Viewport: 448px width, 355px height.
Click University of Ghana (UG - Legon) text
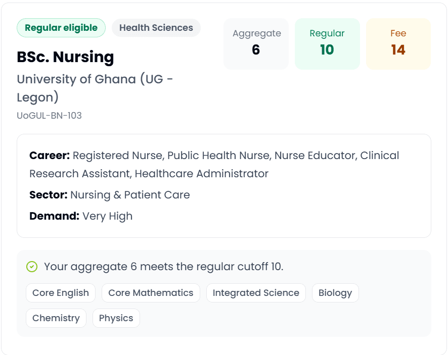click(95, 88)
